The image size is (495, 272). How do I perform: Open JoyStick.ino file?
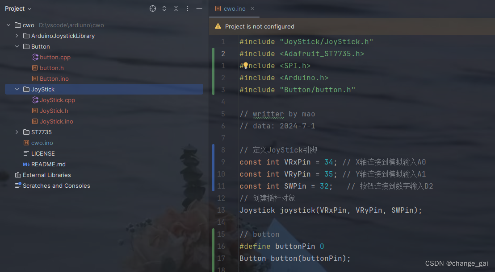click(56, 121)
